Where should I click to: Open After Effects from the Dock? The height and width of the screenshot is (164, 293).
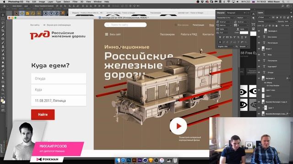(140, 160)
